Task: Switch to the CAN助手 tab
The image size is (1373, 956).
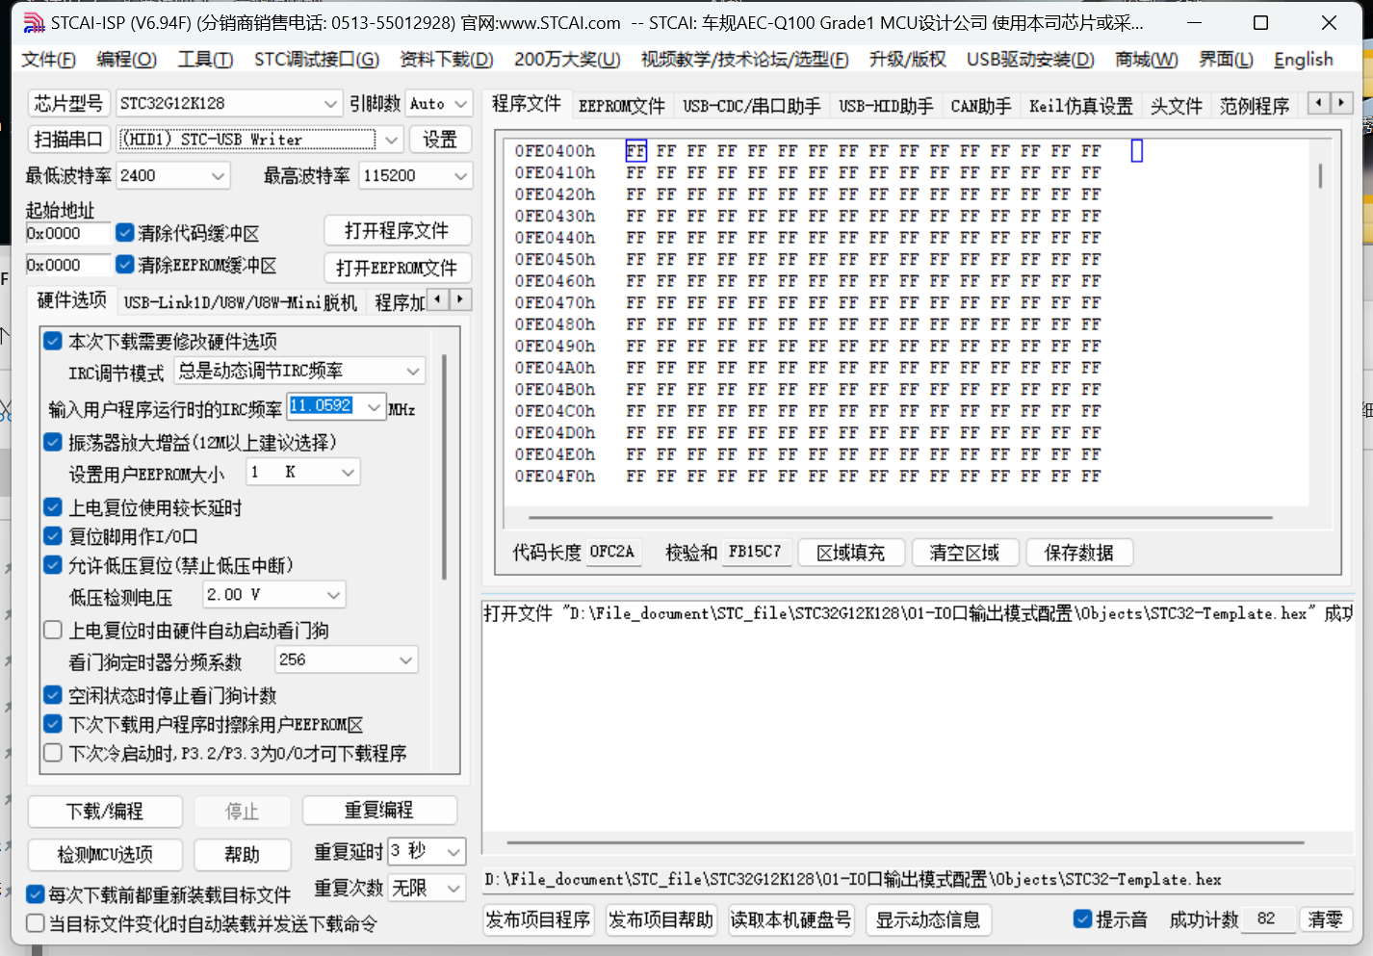Action: (981, 106)
